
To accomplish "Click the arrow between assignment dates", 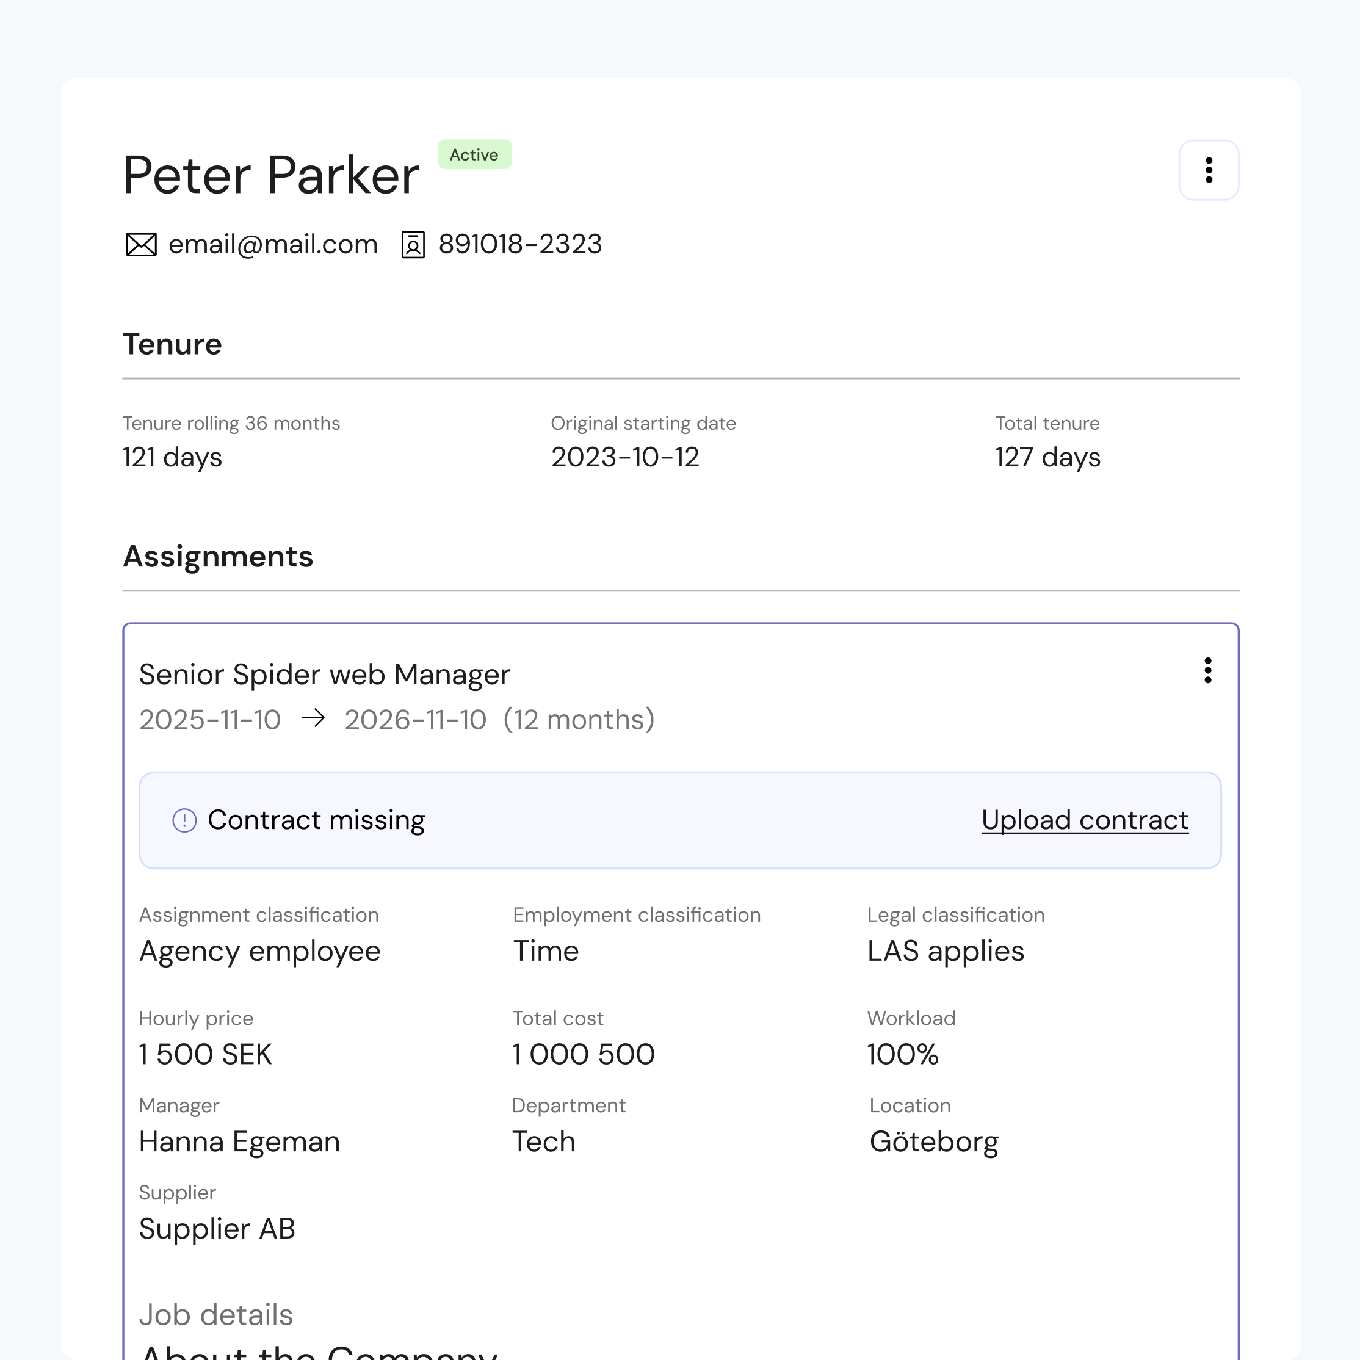I will pos(313,718).
